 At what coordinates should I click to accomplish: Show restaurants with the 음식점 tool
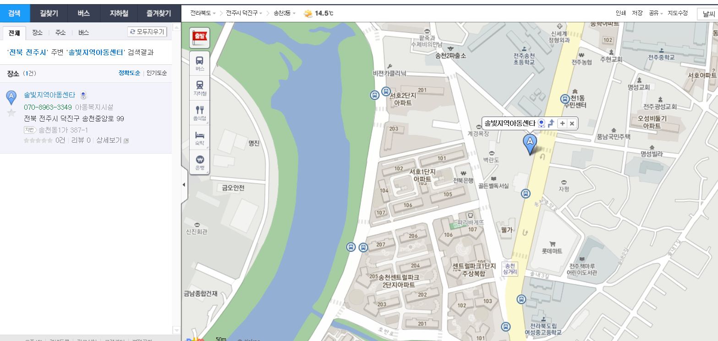coord(200,112)
